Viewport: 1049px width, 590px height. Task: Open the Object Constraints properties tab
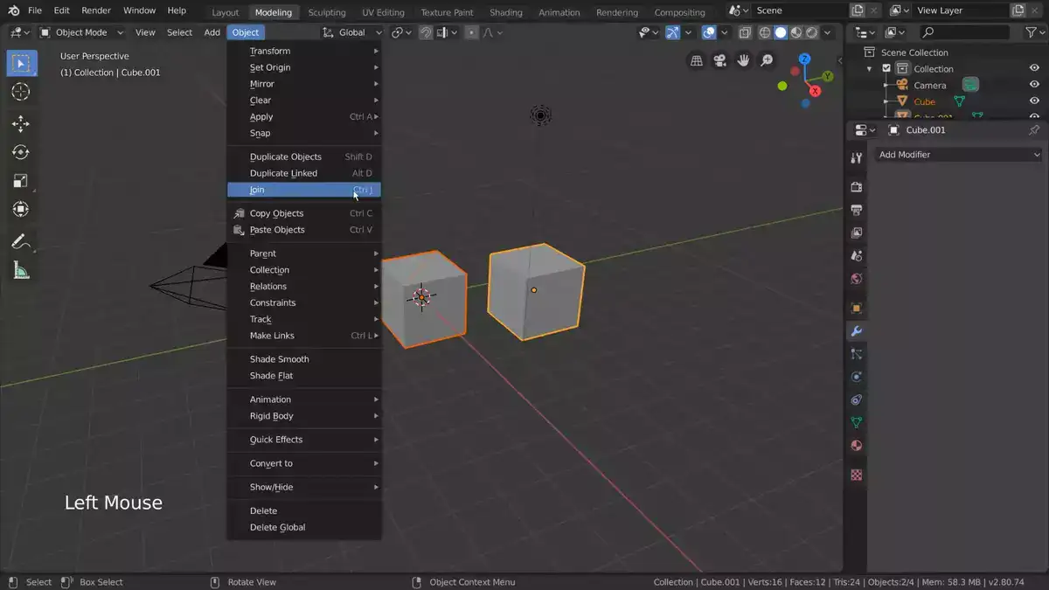[x=857, y=399]
